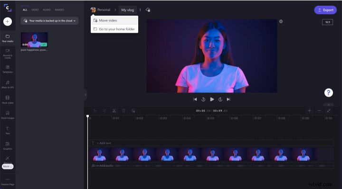The image size is (342, 189).
Task: Open the Templates sidebar section
Action: (8, 69)
